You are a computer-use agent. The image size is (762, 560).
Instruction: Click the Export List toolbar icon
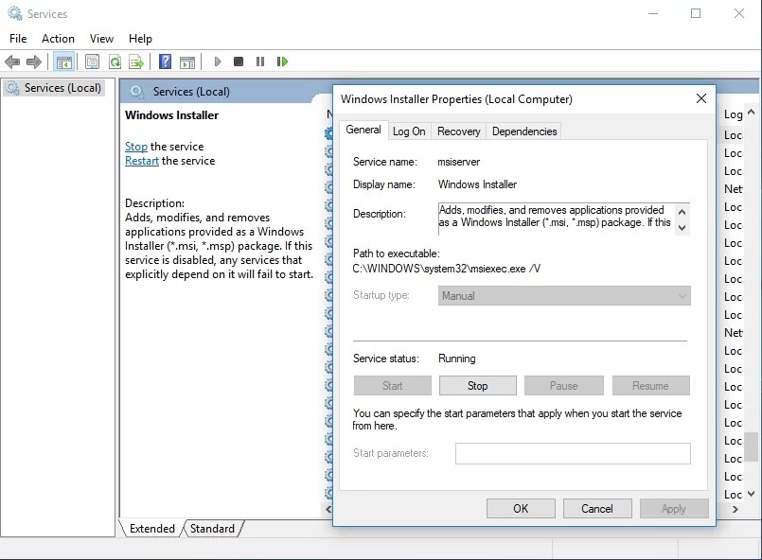pyautogui.click(x=136, y=61)
